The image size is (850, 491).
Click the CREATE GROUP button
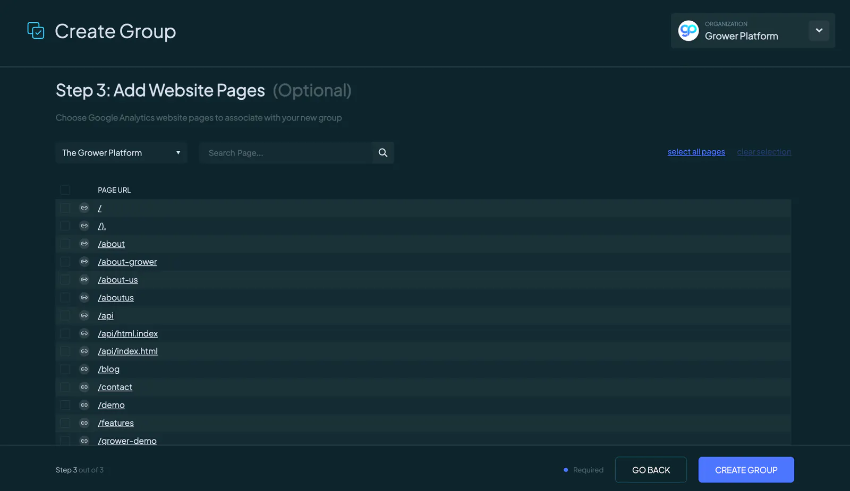pyautogui.click(x=746, y=470)
